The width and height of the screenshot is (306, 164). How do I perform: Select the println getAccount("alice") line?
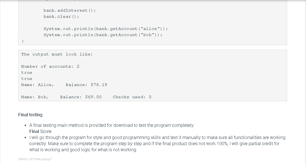tap(106, 29)
